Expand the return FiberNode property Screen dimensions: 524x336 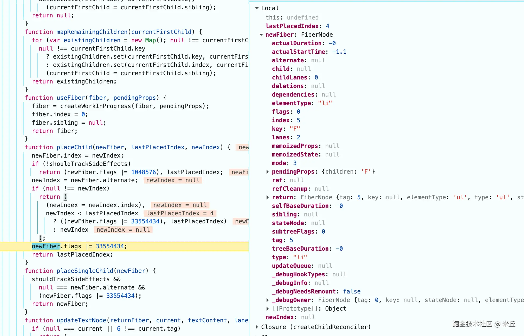(267, 197)
